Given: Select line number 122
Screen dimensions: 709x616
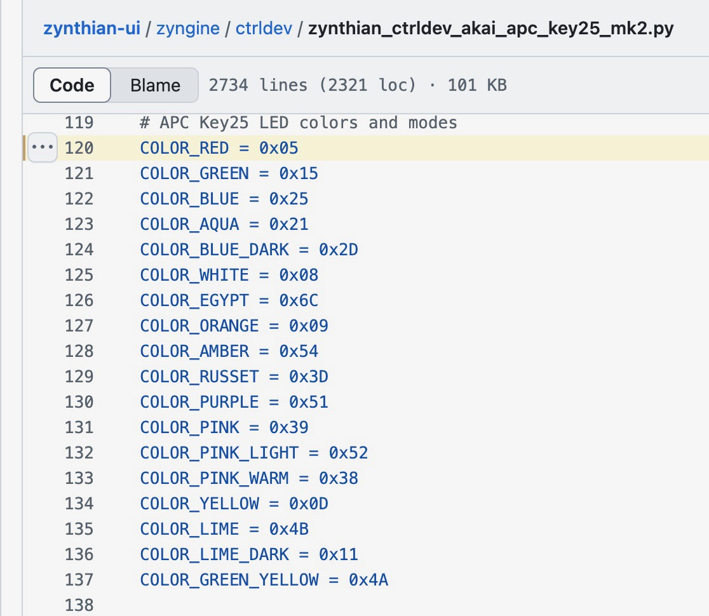Looking at the screenshot, I should pos(79,198).
